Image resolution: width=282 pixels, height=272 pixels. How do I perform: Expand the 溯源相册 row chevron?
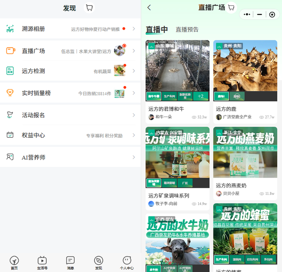(x=134, y=29)
